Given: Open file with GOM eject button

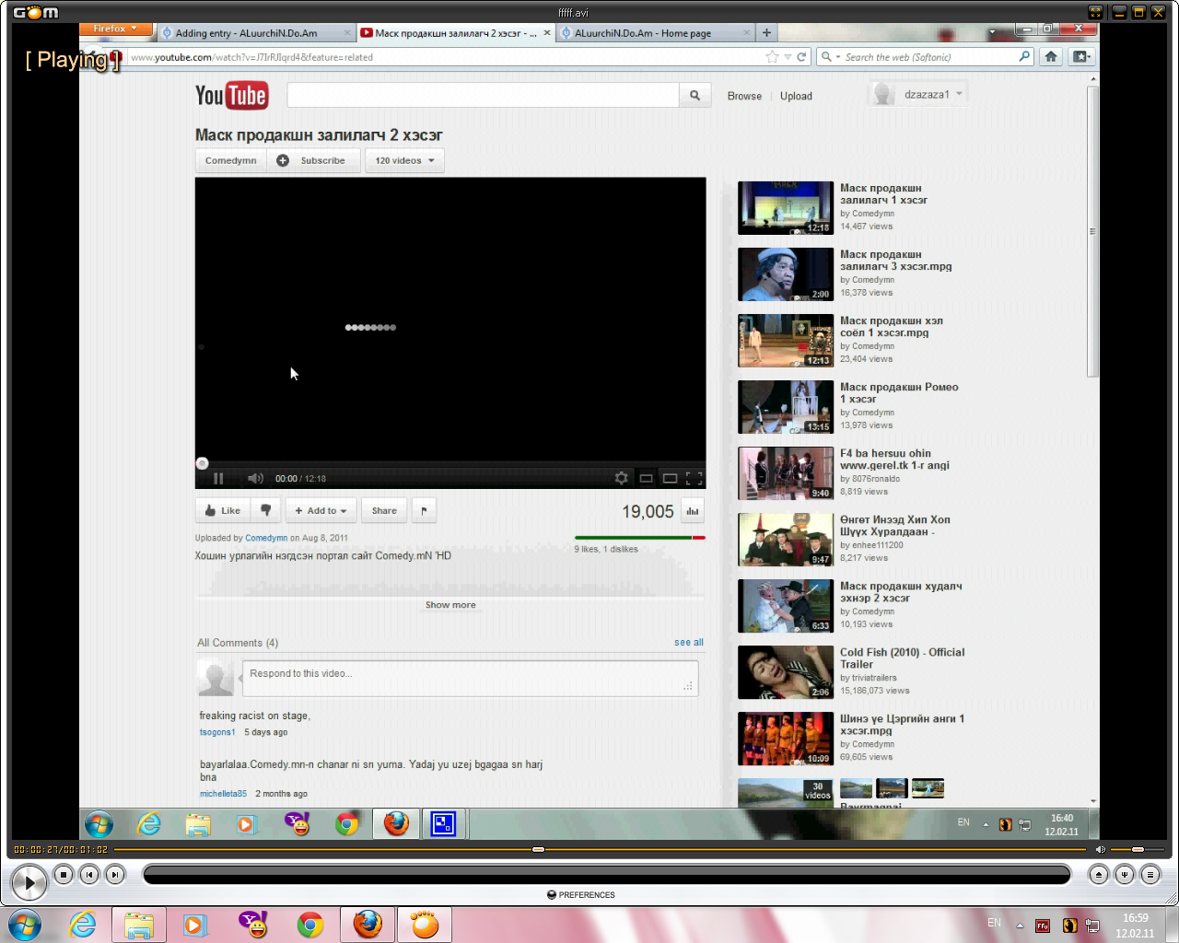Looking at the screenshot, I should point(1098,874).
